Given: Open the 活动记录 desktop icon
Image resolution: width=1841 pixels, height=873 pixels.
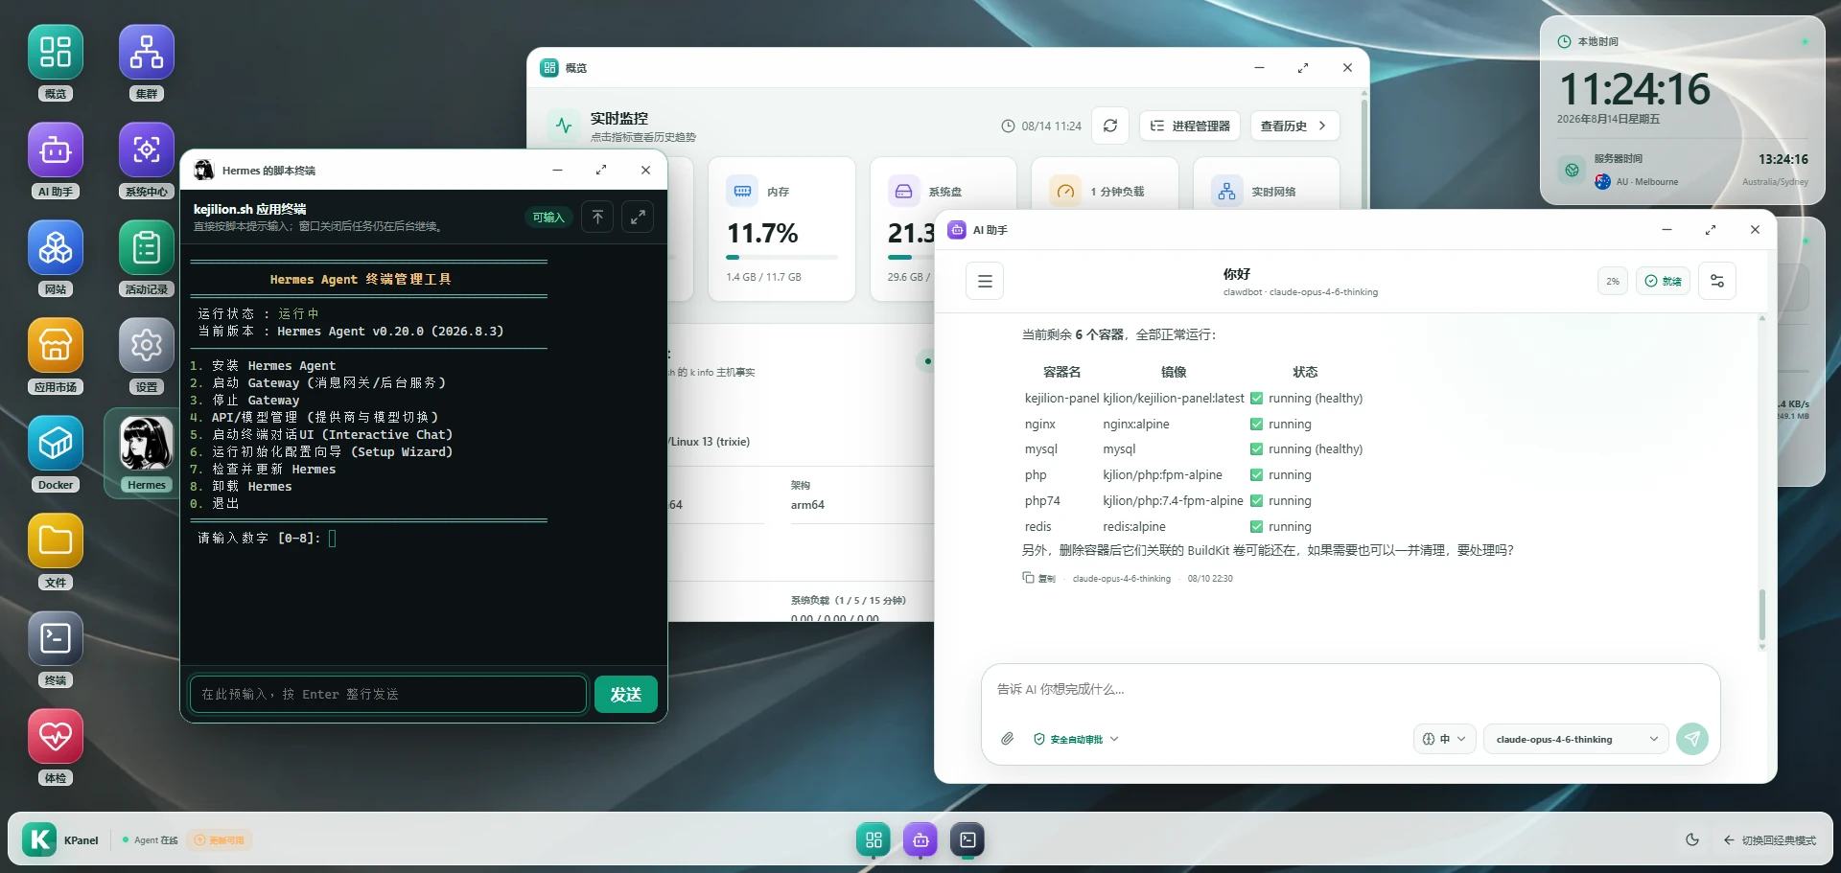Looking at the screenshot, I should pos(147,258).
